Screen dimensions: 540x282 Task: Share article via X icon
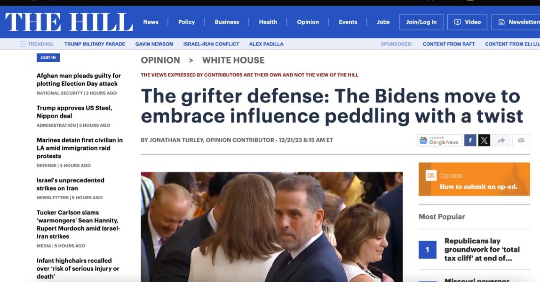pos(484,141)
